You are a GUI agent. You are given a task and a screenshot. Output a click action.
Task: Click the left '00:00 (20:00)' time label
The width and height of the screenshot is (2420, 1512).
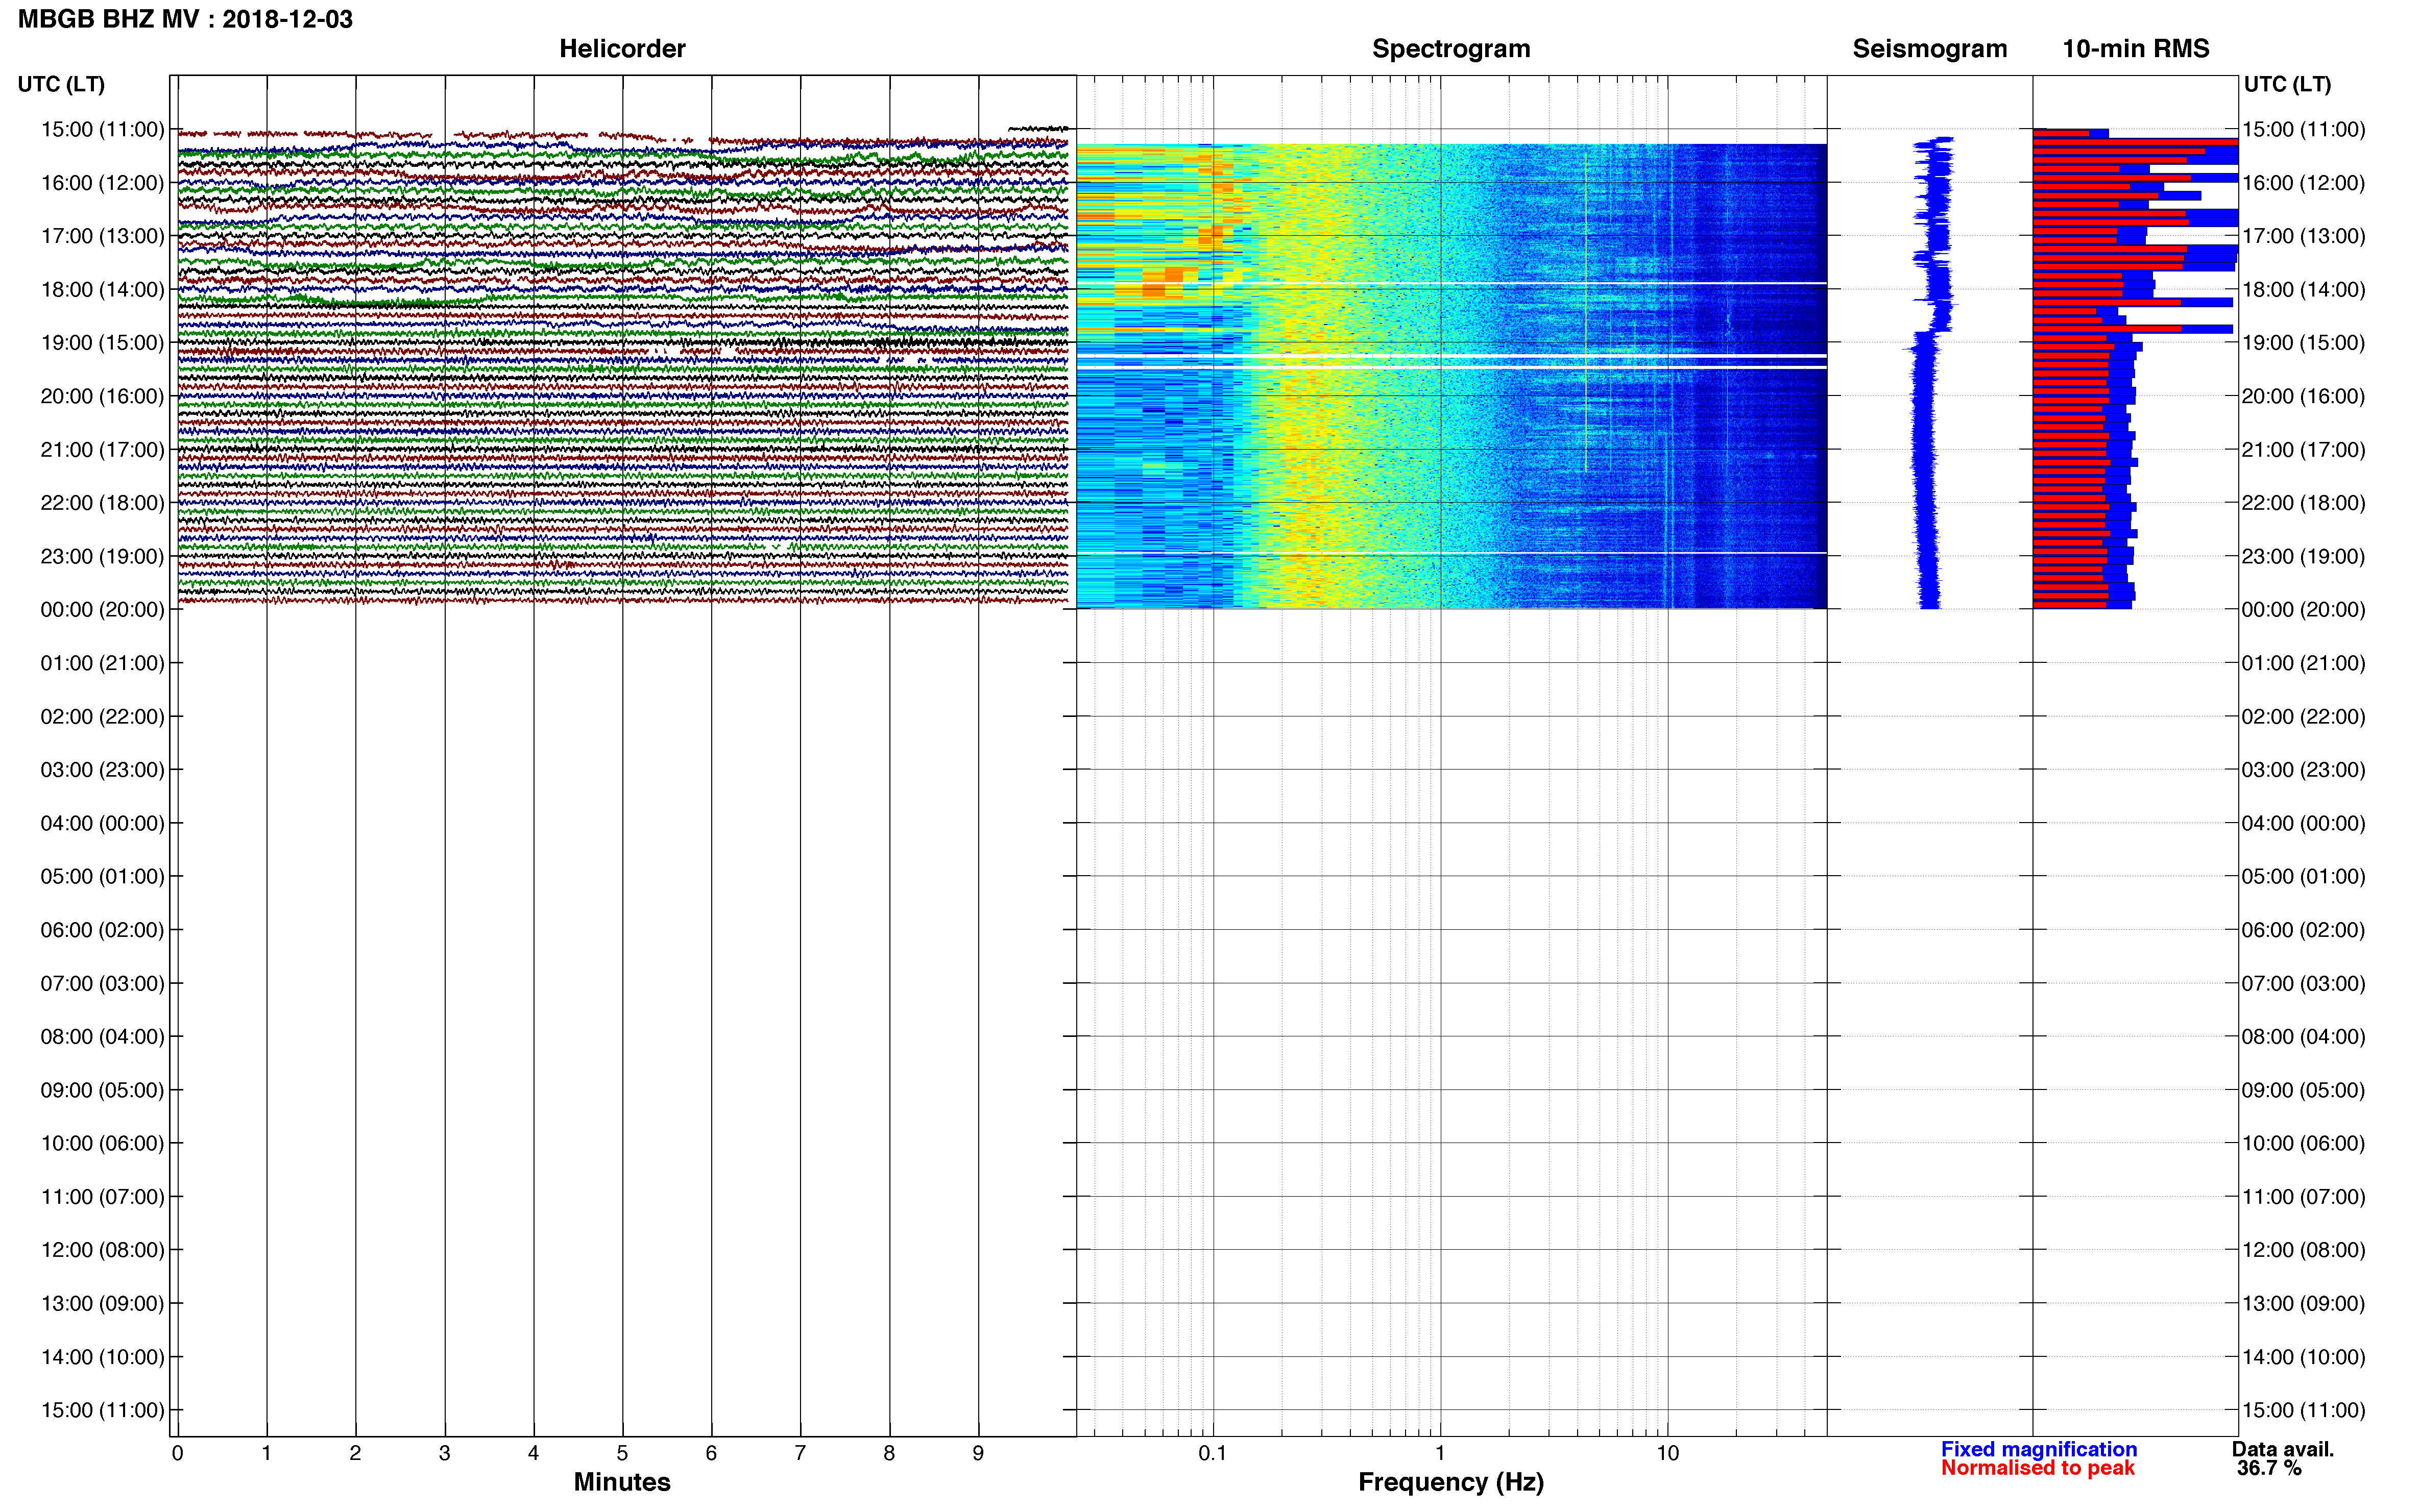coord(102,609)
